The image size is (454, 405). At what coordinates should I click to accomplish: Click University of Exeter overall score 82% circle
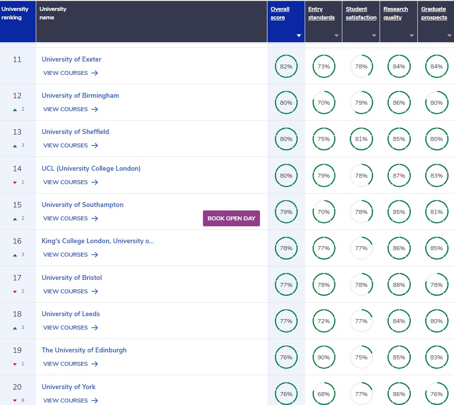click(286, 67)
